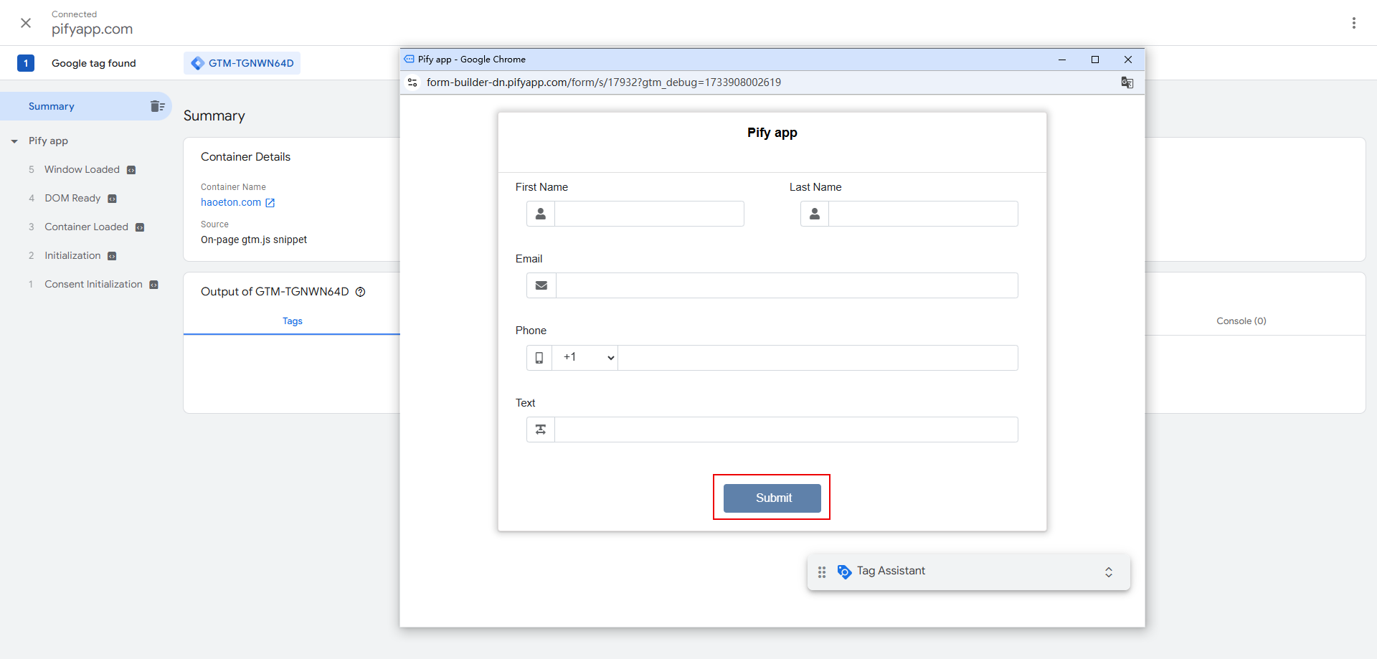Click the Pify app form title
Image resolution: width=1377 pixels, height=659 pixels.
pos(772,133)
